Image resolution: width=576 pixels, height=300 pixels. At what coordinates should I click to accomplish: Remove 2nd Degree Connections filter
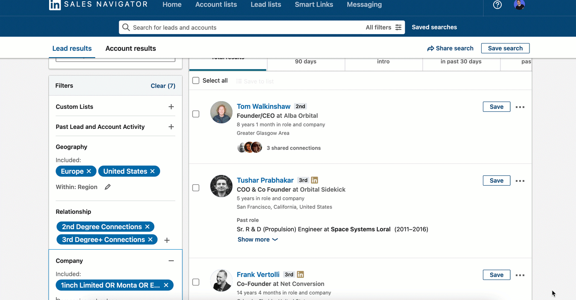coord(147,227)
